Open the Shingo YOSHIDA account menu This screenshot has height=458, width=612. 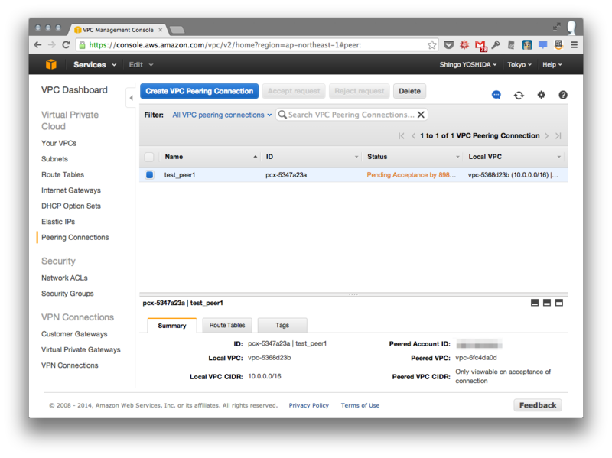468,64
